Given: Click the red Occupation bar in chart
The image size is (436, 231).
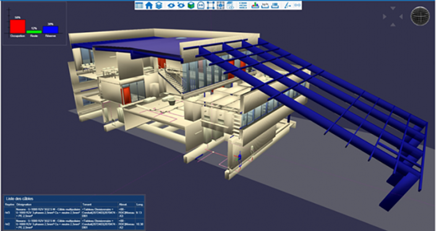Looking at the screenshot, I should point(17,27).
